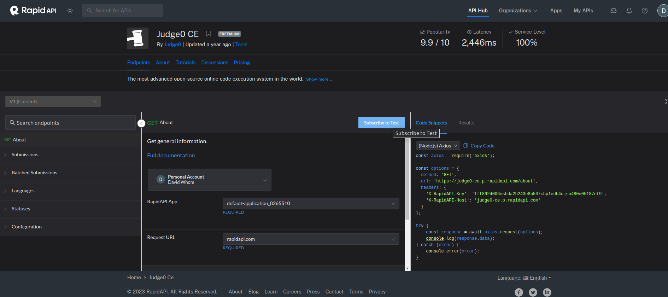
Task: Open the V1 (Current) version dropdown
Action: [x=53, y=101]
